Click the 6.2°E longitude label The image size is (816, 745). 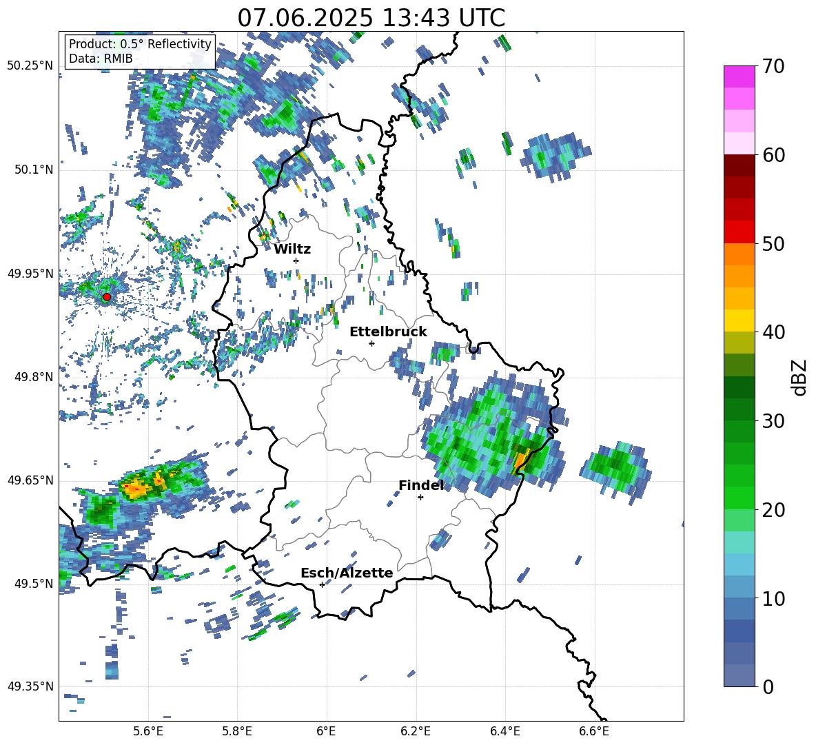click(x=416, y=731)
